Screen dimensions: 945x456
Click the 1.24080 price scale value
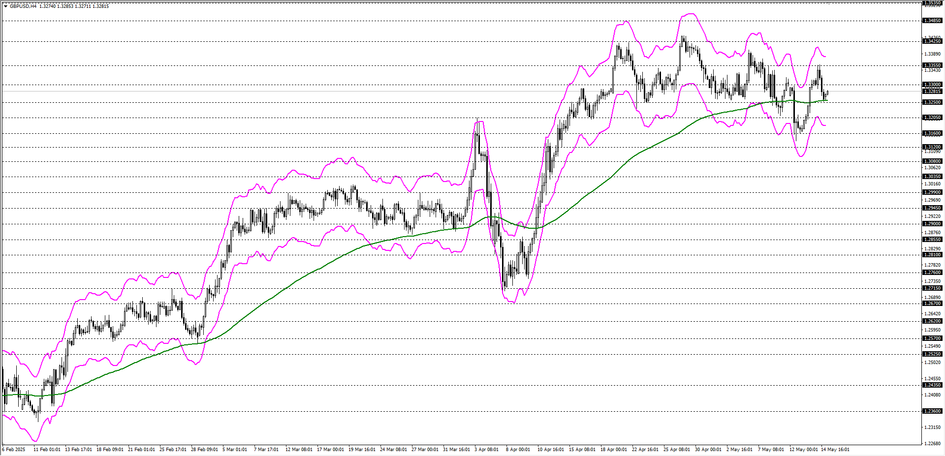pos(932,395)
